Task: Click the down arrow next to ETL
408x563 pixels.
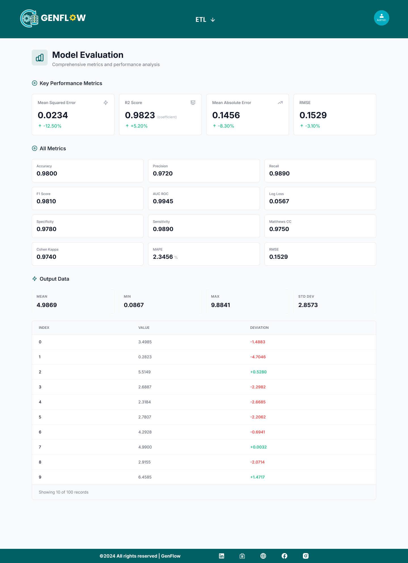Action: pyautogui.click(x=213, y=20)
